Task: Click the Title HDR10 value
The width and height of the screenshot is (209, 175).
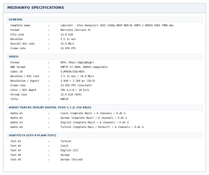Action: (64, 99)
